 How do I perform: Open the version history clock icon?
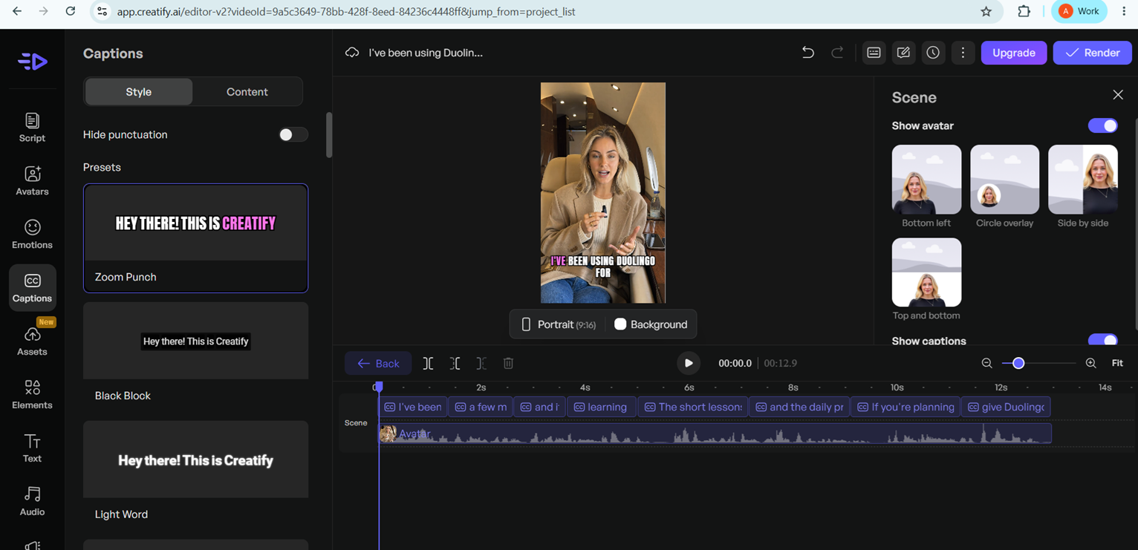933,53
